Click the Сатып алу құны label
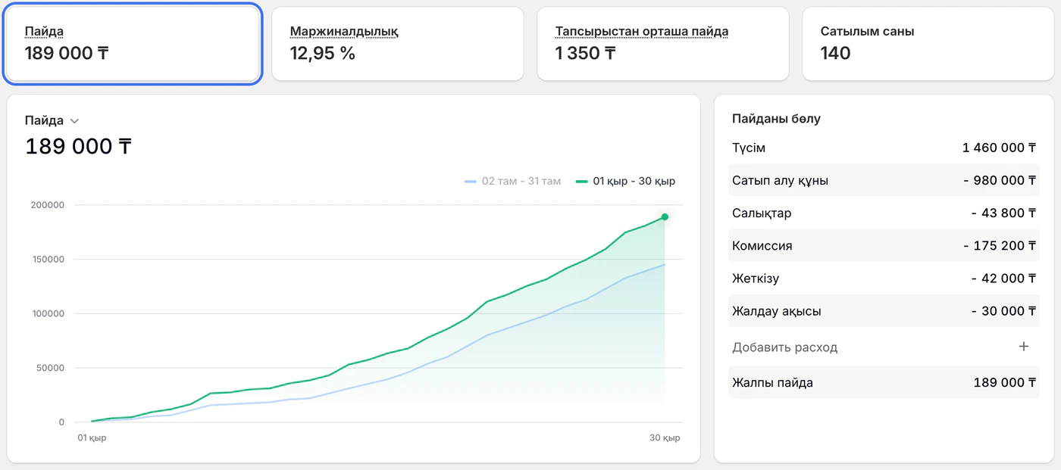1061x470 pixels. 780,181
